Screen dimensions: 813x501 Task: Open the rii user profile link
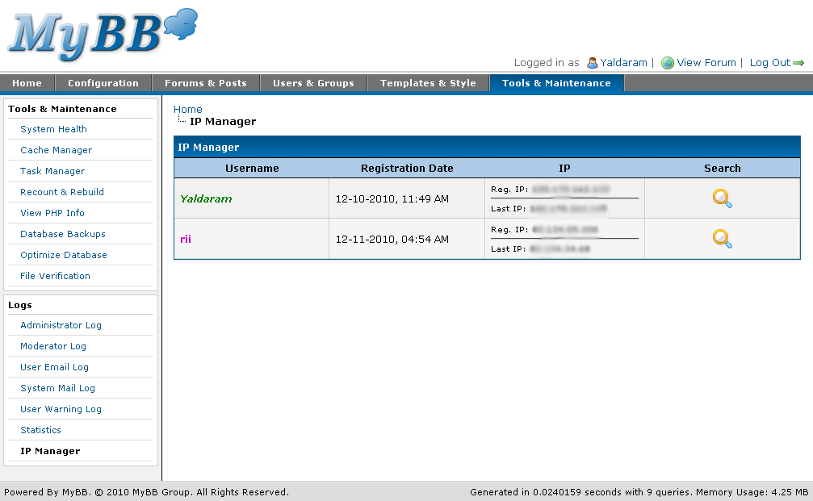click(186, 239)
